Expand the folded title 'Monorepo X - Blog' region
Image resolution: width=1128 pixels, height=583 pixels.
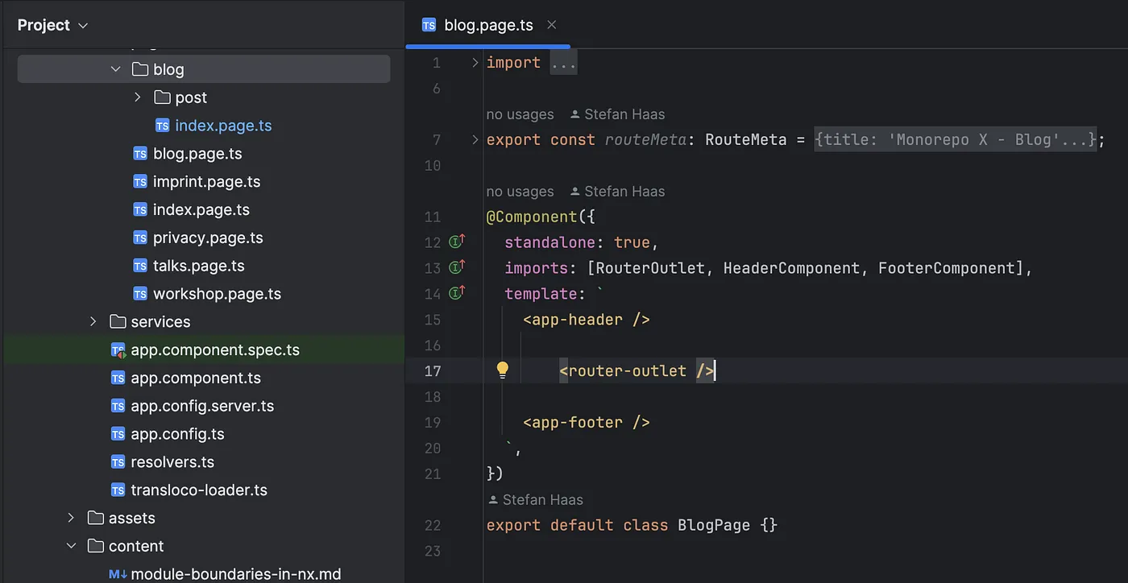(x=955, y=140)
